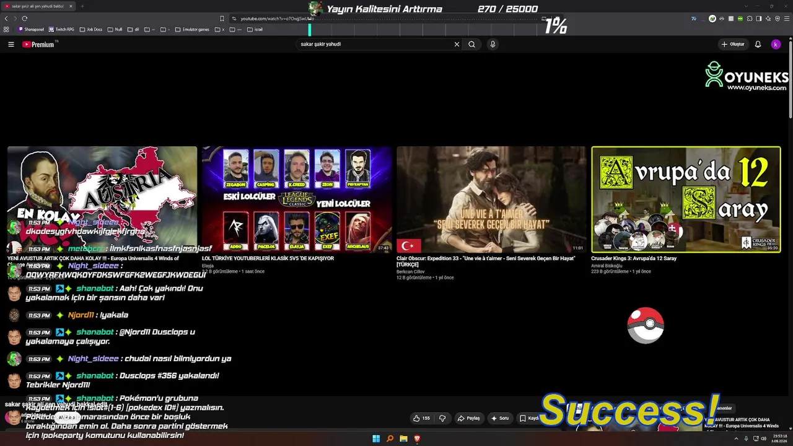Open the Clair Obscur Expedition 33 thumbnail
The image size is (793, 446).
(x=491, y=199)
